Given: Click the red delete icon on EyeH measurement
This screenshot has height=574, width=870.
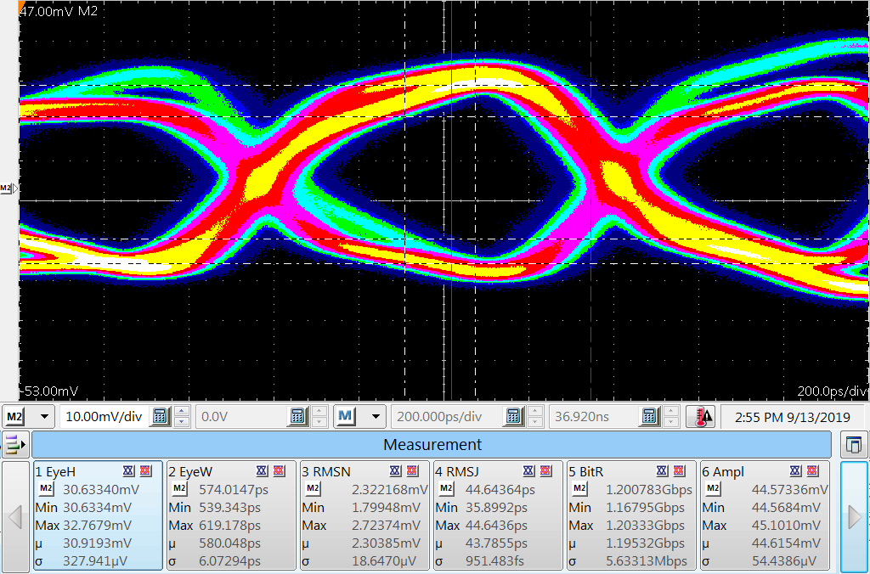Looking at the screenshot, I should coord(146,471).
